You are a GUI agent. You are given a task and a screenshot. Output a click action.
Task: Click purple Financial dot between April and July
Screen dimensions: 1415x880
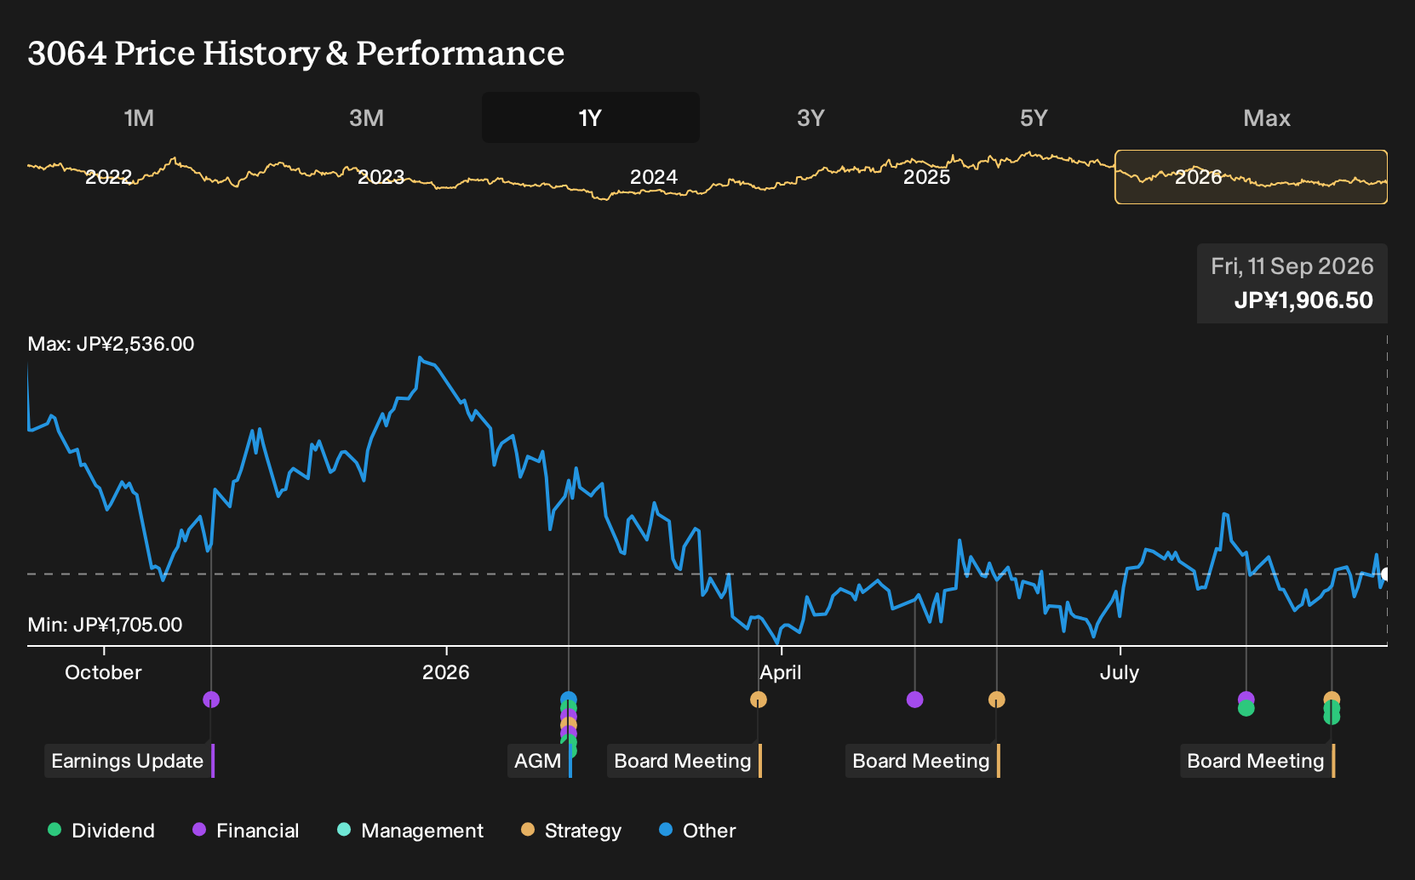(x=915, y=700)
